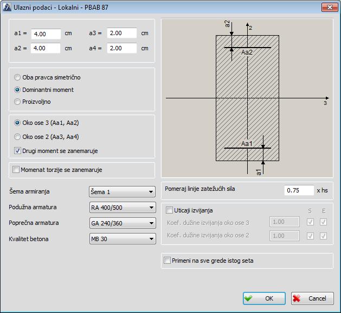Toggle E checkbox for ose 3 row
This screenshot has width=341, height=313.
pos(324,222)
